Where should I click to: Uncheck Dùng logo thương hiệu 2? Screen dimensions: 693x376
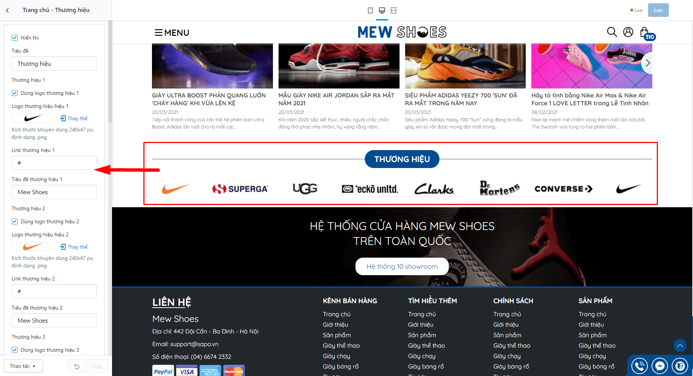click(x=15, y=221)
